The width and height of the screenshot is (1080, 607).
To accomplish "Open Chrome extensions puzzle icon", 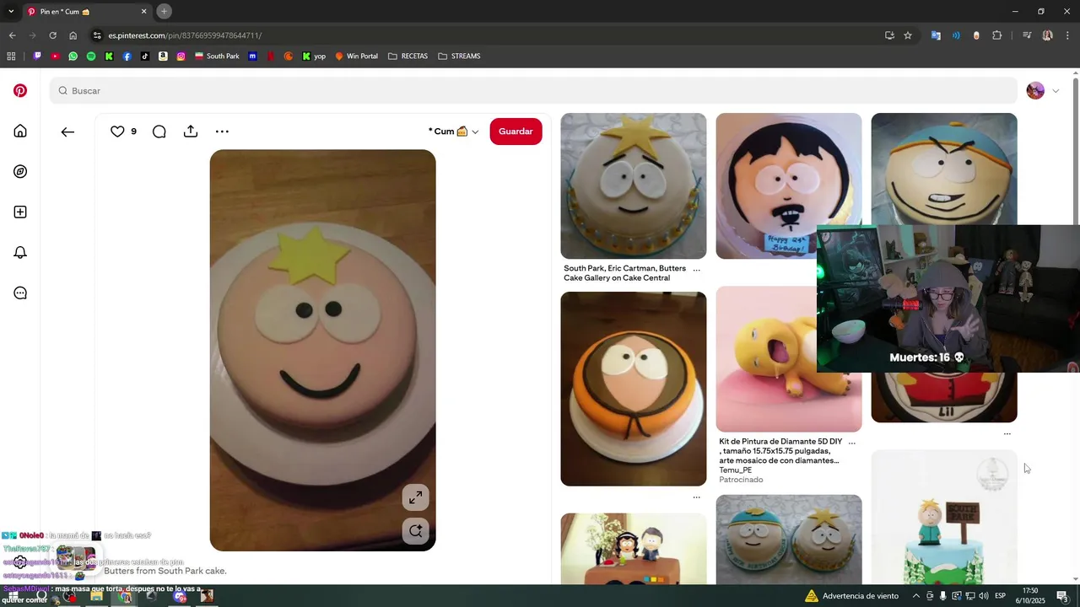I will (997, 35).
